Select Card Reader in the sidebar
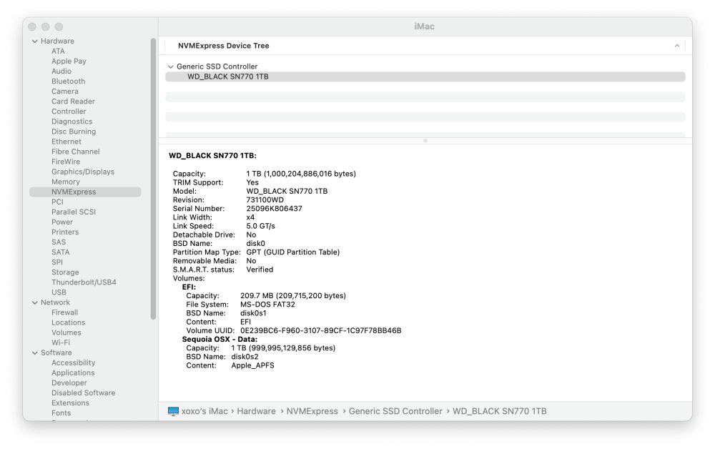The image size is (715, 449). pos(73,102)
